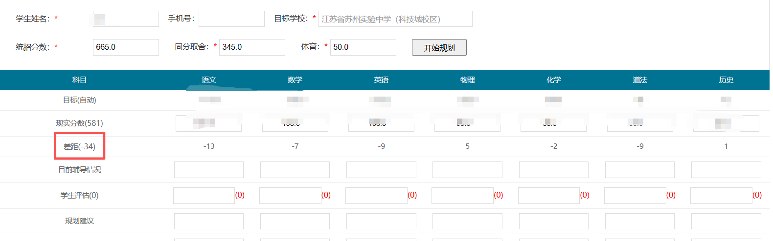Click the 差距(-34) row label
Viewport: 773px width, 241px height.
[79, 146]
